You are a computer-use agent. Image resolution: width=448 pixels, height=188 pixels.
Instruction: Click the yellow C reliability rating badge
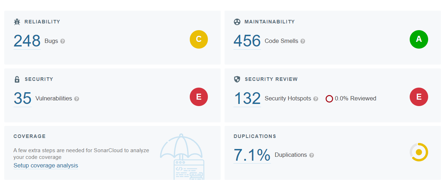click(x=199, y=39)
